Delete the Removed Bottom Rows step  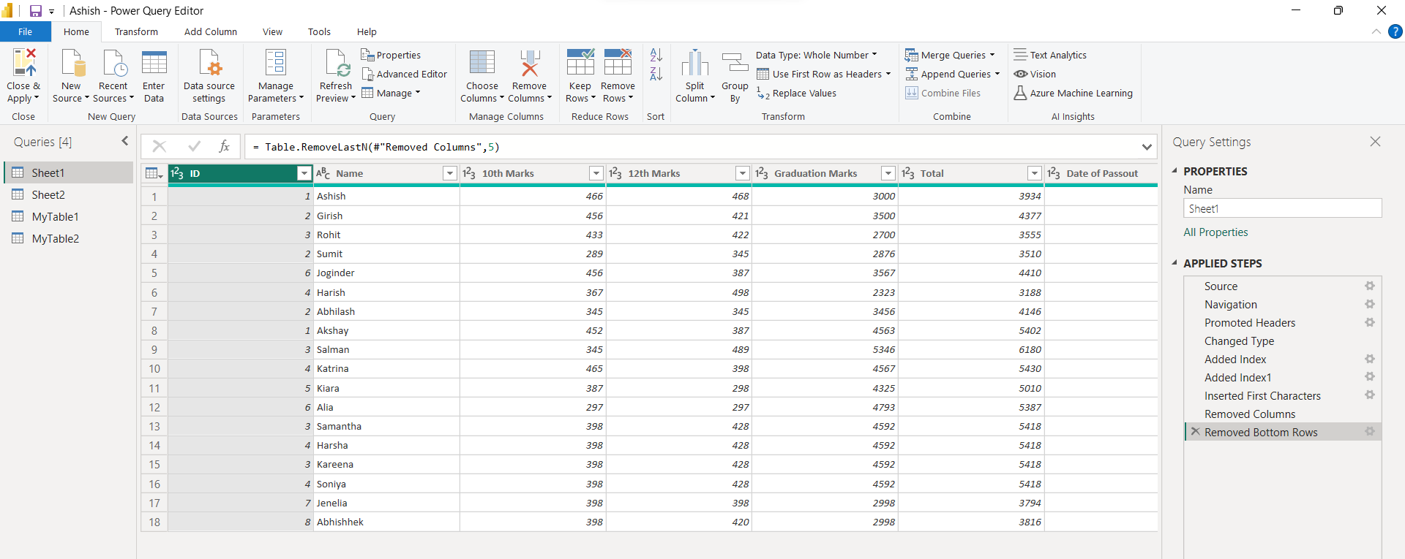coord(1195,432)
